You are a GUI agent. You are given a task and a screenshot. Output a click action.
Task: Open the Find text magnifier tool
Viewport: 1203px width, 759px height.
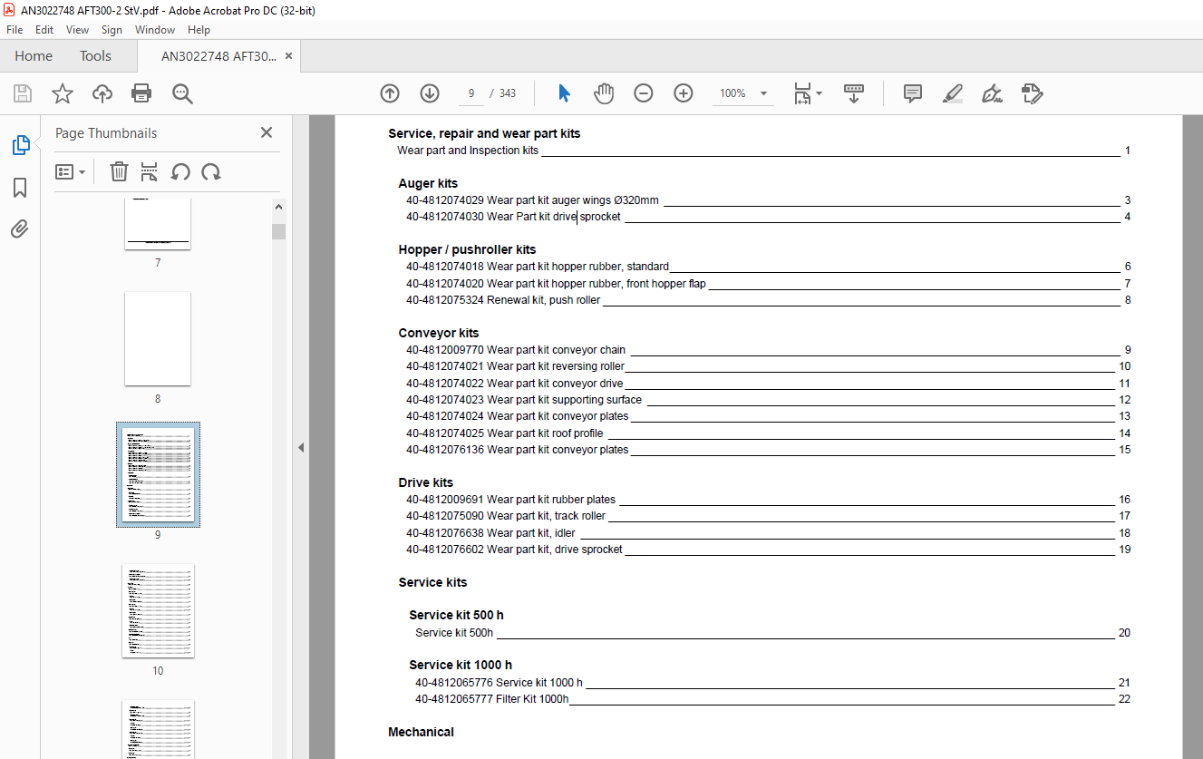[x=182, y=93]
